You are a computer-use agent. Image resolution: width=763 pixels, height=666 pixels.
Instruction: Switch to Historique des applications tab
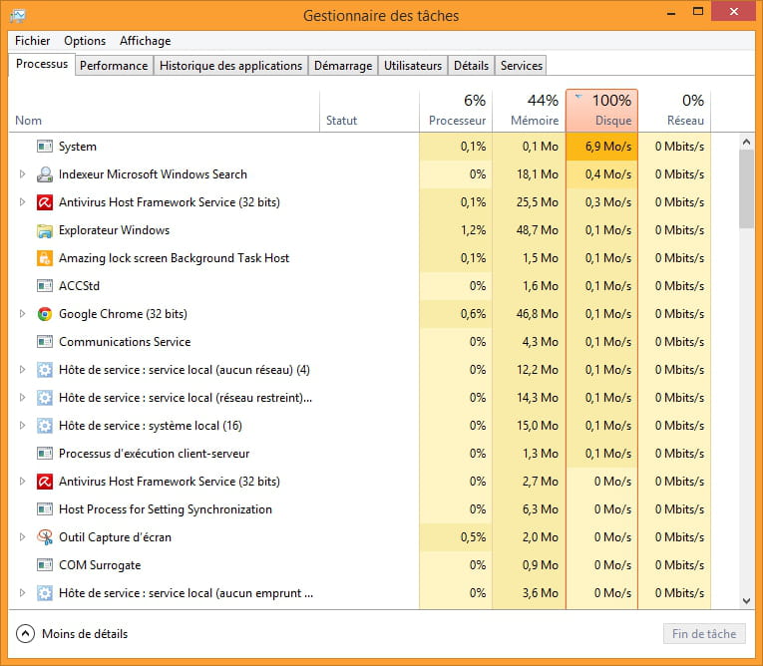click(230, 66)
